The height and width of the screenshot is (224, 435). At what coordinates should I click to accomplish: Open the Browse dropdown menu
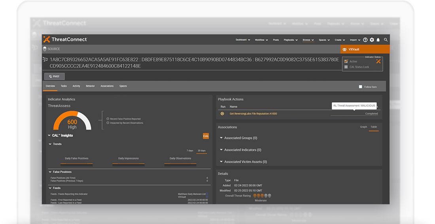[x=308, y=40]
